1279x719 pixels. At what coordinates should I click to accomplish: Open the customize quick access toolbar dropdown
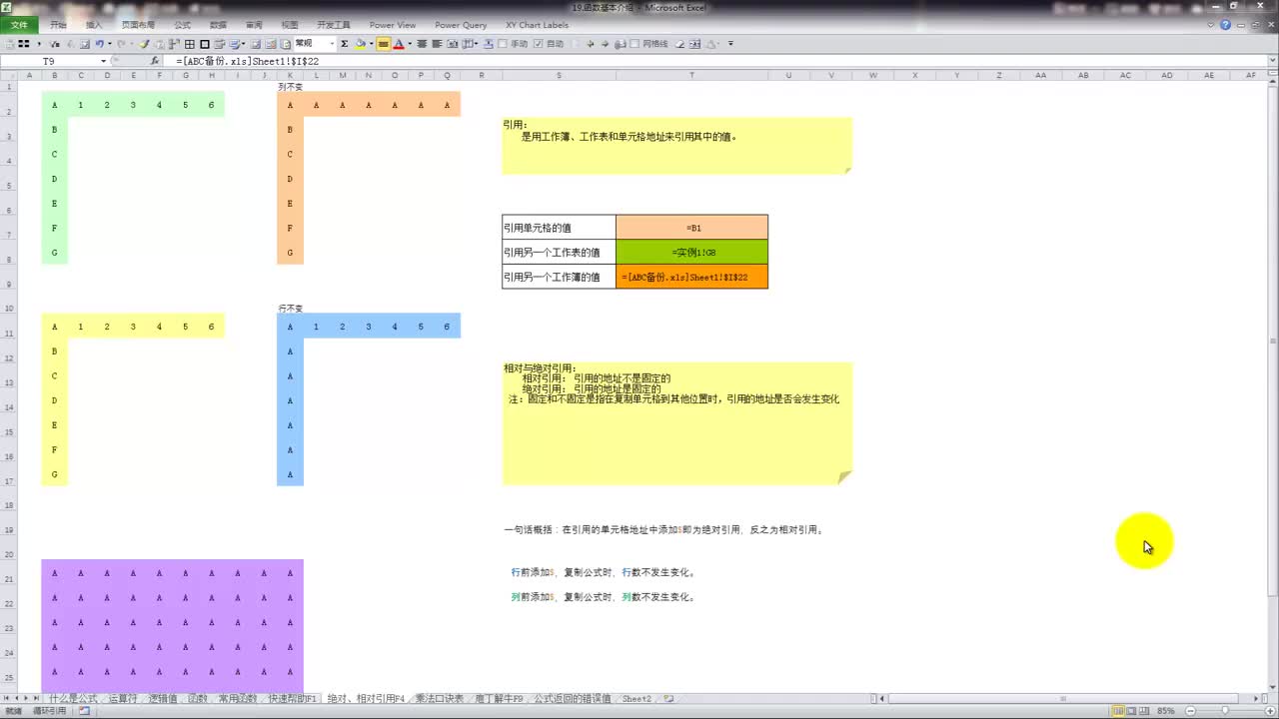(x=730, y=44)
